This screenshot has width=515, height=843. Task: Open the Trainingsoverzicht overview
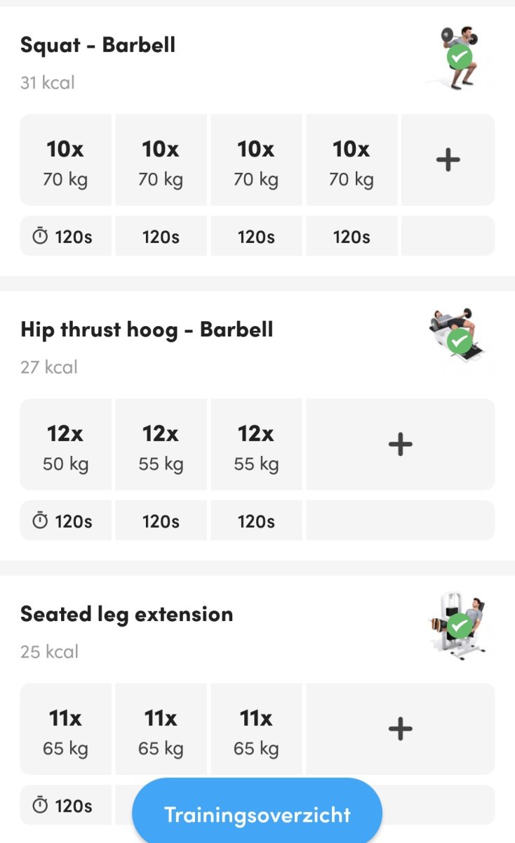pyautogui.click(x=257, y=815)
